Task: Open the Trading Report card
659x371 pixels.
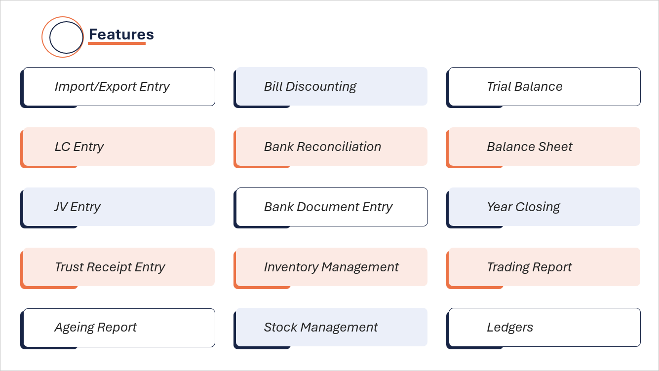Action: [x=544, y=267]
